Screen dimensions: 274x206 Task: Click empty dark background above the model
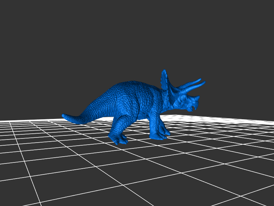(103, 34)
